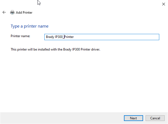This screenshot has width=168, height=124.
Task: Place cursor on "IP300" in the name field
Action: click(x=59, y=37)
